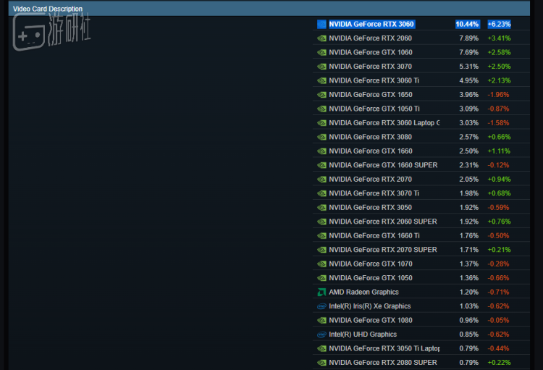
Task: Click the 5.31% share value
Action: pos(469,67)
